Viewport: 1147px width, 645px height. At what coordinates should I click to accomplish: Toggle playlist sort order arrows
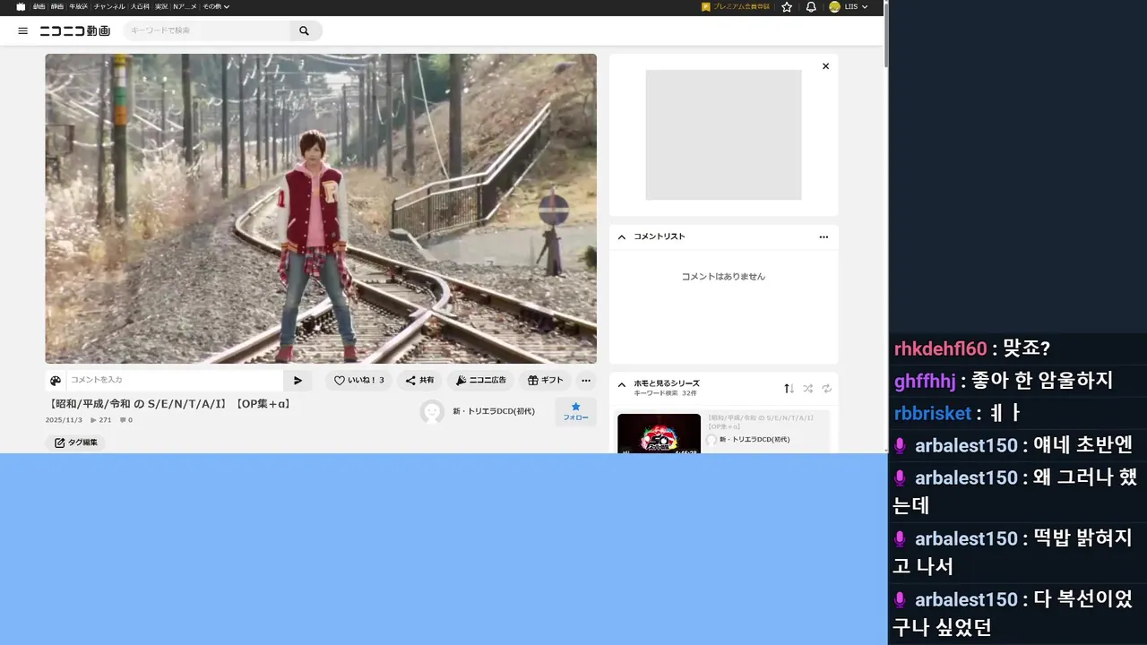click(x=789, y=388)
